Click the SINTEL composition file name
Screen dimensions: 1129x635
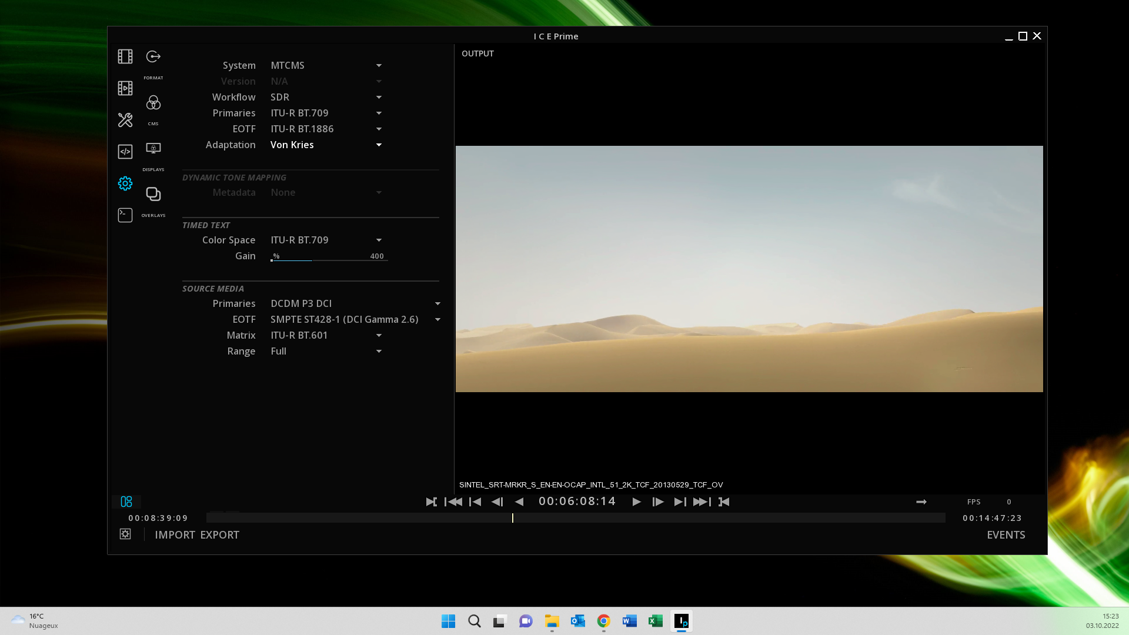[x=591, y=484]
